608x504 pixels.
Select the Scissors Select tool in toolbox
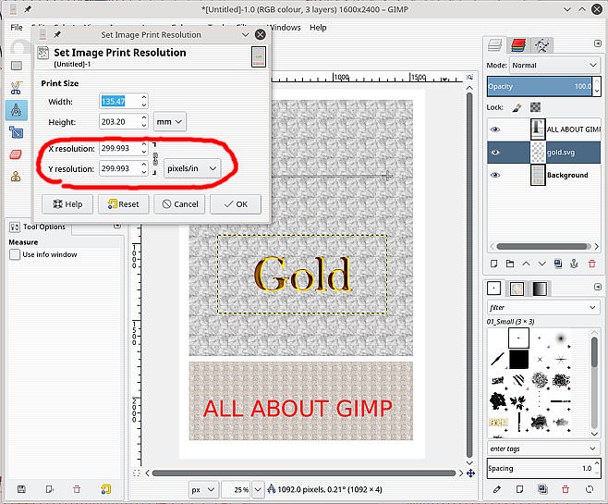(16, 88)
